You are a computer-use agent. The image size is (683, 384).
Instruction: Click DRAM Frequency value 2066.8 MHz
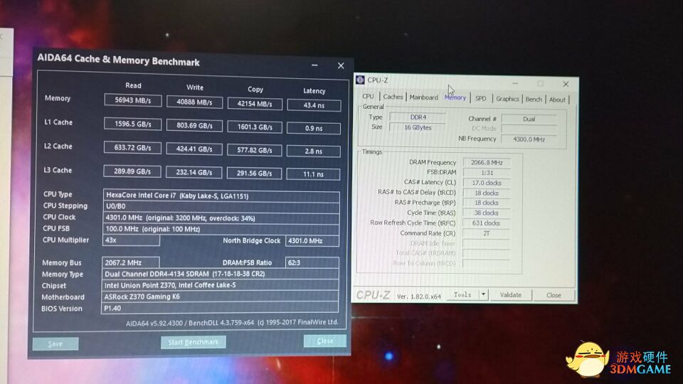(487, 162)
